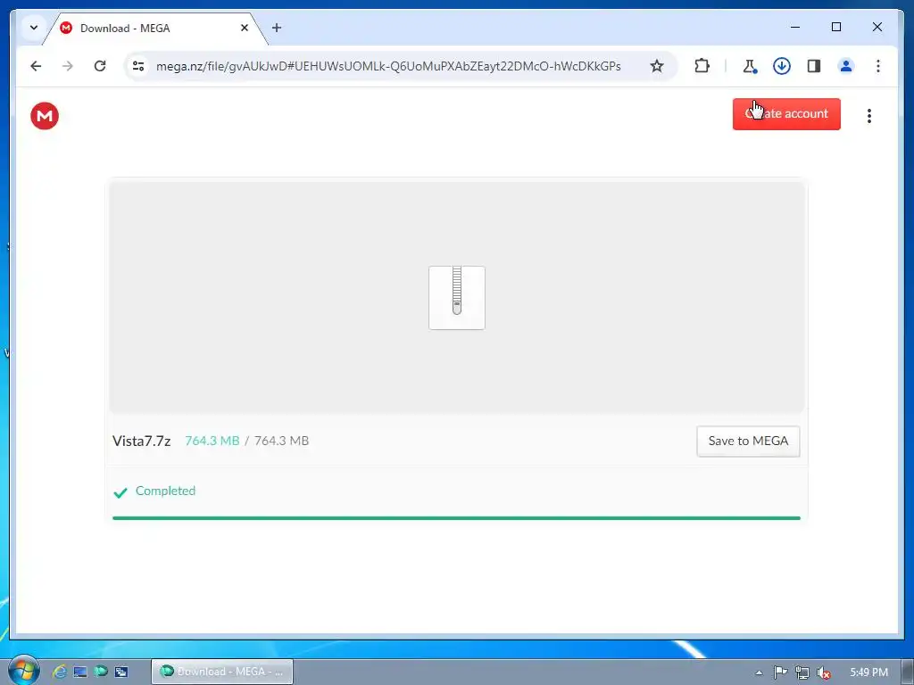
Task: Open the Windows Start button
Action: pyautogui.click(x=24, y=671)
